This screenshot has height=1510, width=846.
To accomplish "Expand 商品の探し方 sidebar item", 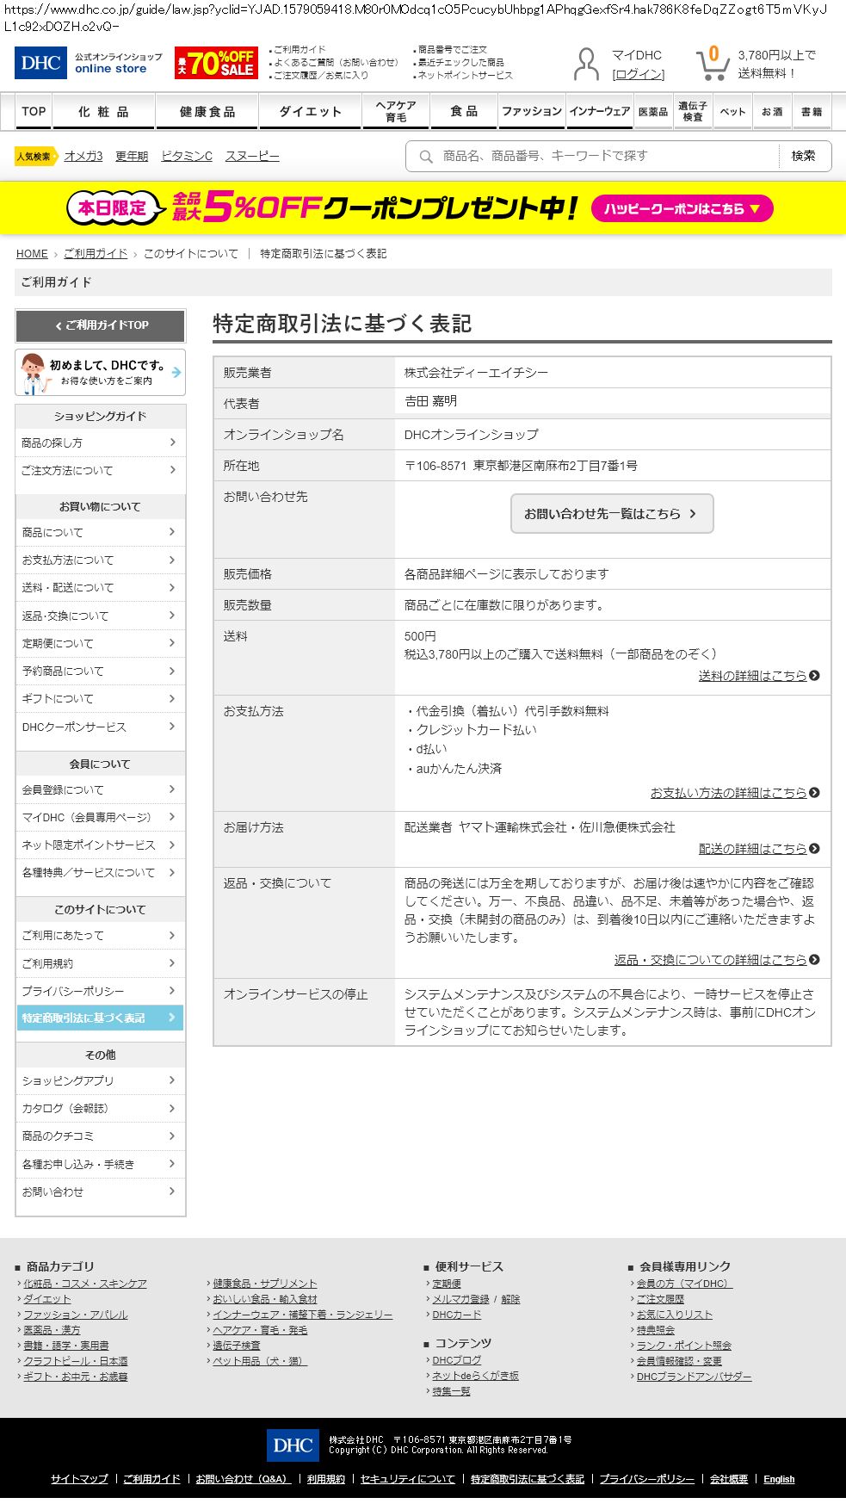I will click(100, 442).
